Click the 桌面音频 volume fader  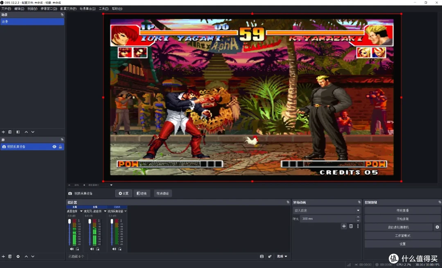click(x=69, y=221)
